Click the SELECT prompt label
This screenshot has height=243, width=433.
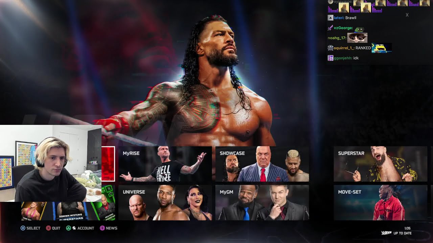point(33,228)
